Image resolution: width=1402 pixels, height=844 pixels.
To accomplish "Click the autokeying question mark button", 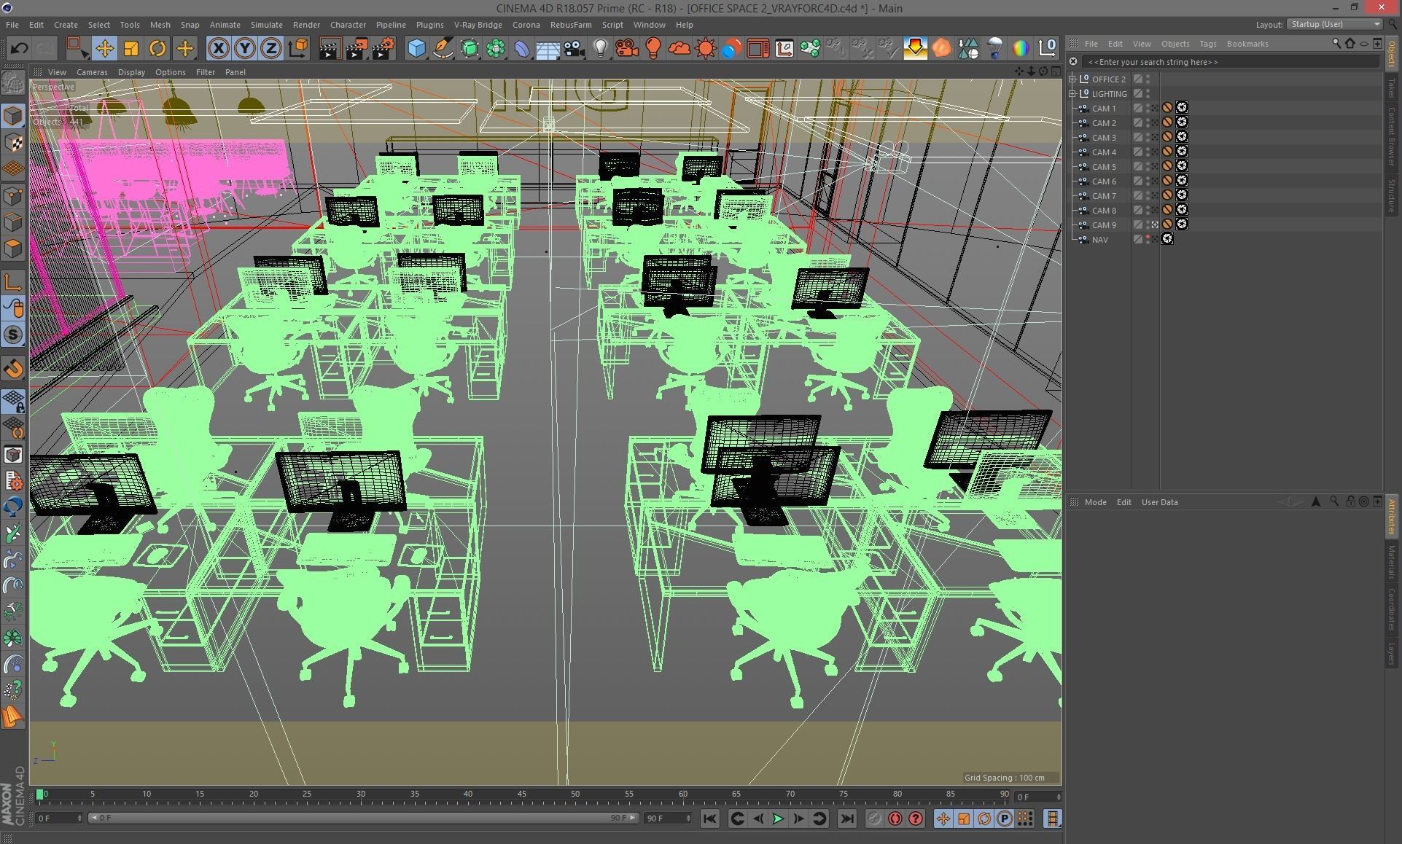I will click(916, 819).
